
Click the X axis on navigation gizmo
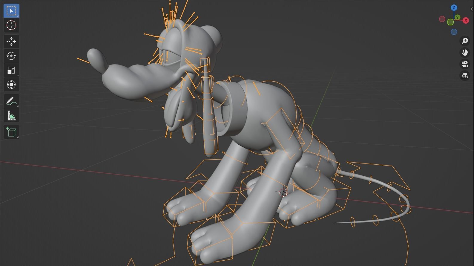point(466,21)
